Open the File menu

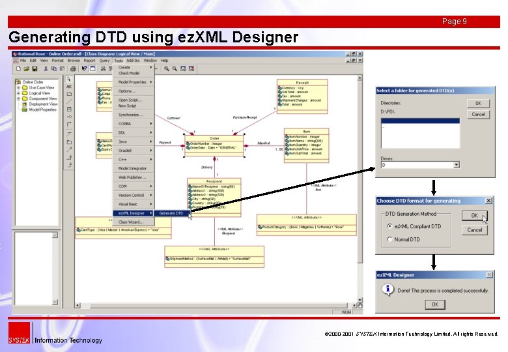(23, 61)
